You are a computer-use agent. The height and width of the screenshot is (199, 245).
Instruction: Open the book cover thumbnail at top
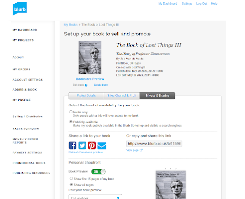[90, 58]
